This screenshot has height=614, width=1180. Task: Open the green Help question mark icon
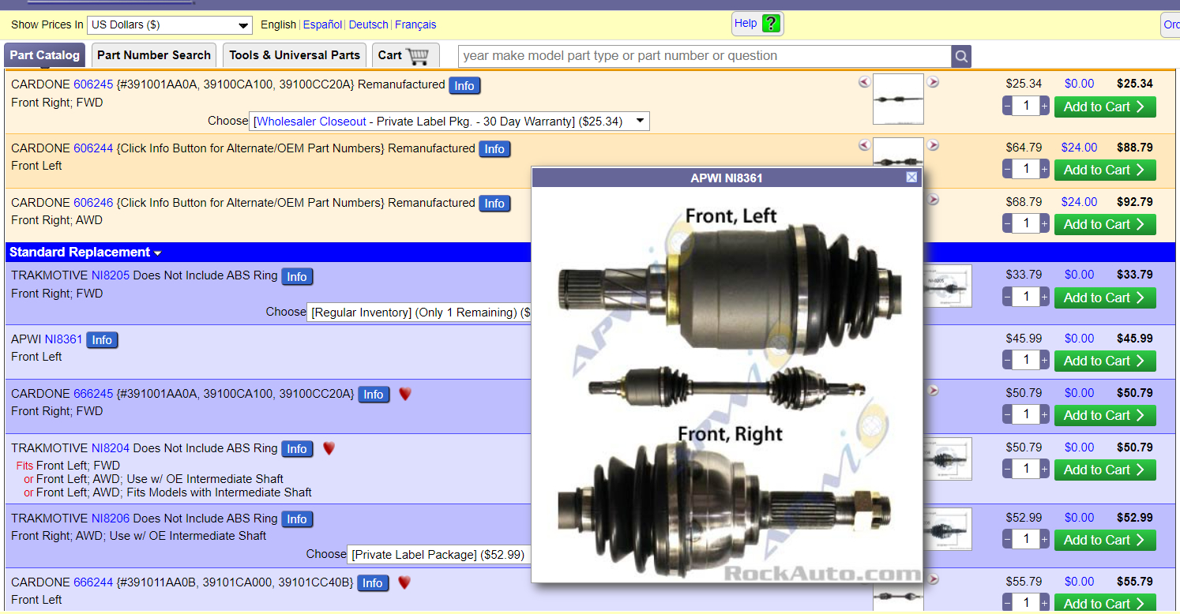(x=772, y=24)
